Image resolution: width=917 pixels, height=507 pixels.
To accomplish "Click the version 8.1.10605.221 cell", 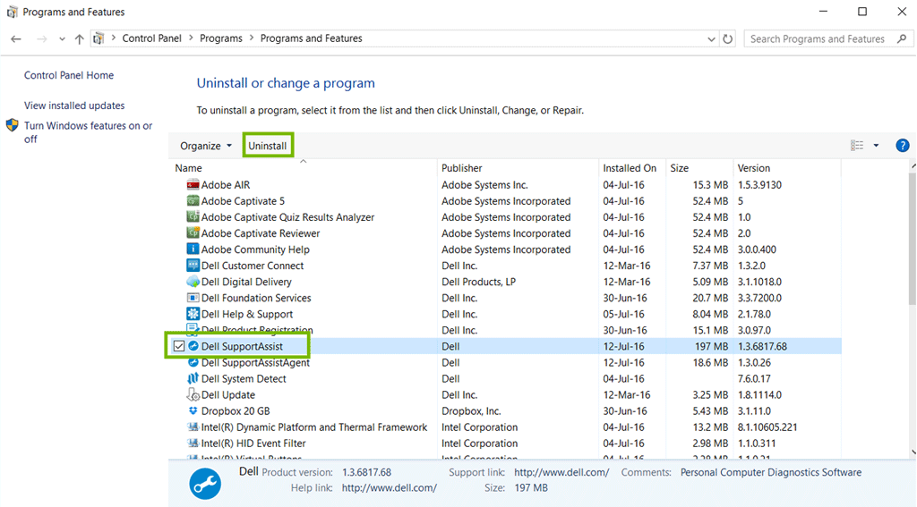I will [x=767, y=427].
